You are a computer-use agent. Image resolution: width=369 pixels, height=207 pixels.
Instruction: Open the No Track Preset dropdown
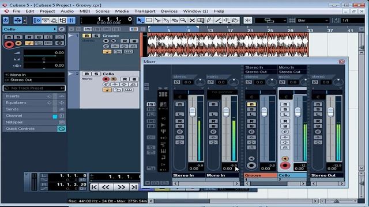[35, 88]
